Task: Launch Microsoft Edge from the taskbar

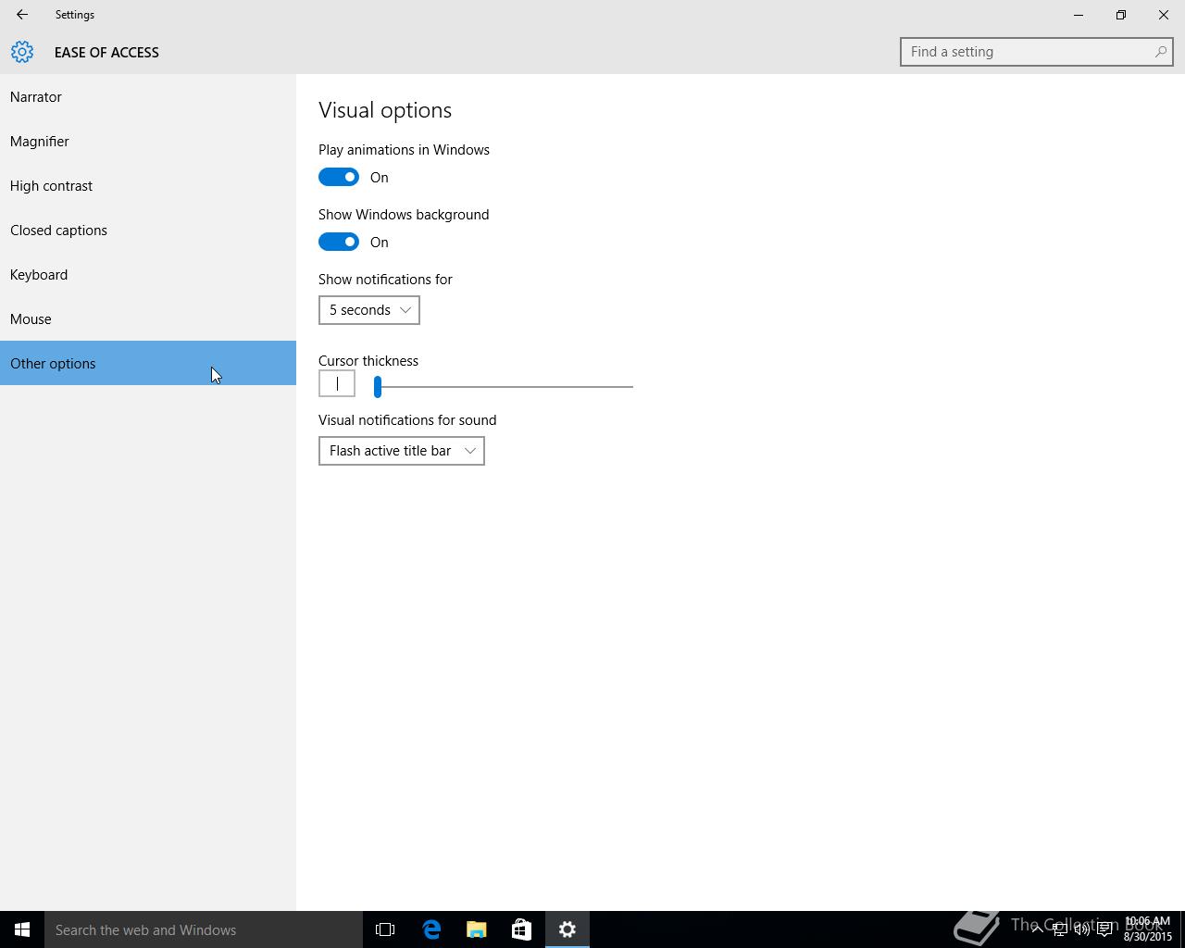Action: [x=431, y=929]
